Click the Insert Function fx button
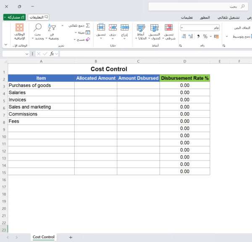The image size is (252, 242). [52, 54]
